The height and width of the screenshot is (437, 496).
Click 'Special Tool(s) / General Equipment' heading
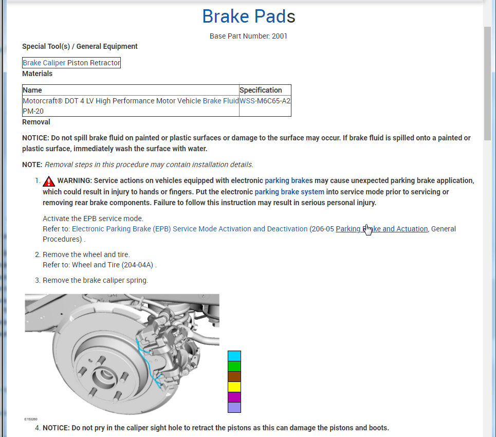tap(80, 46)
